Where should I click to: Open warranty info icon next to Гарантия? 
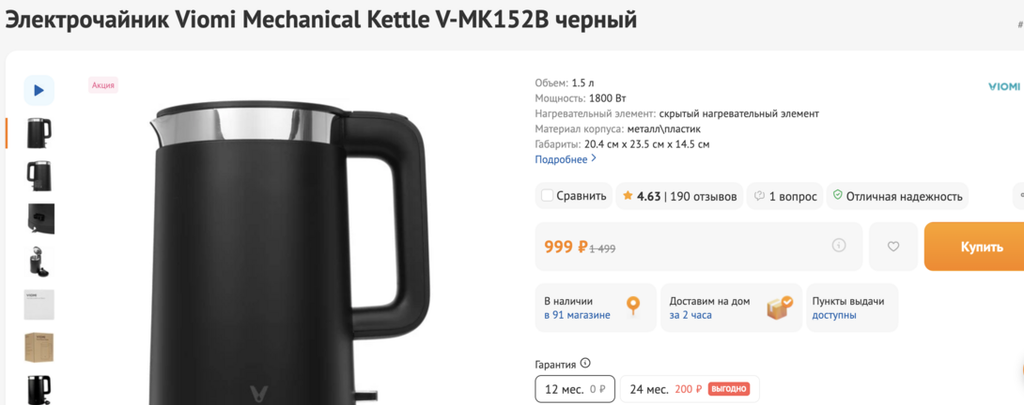coord(585,363)
